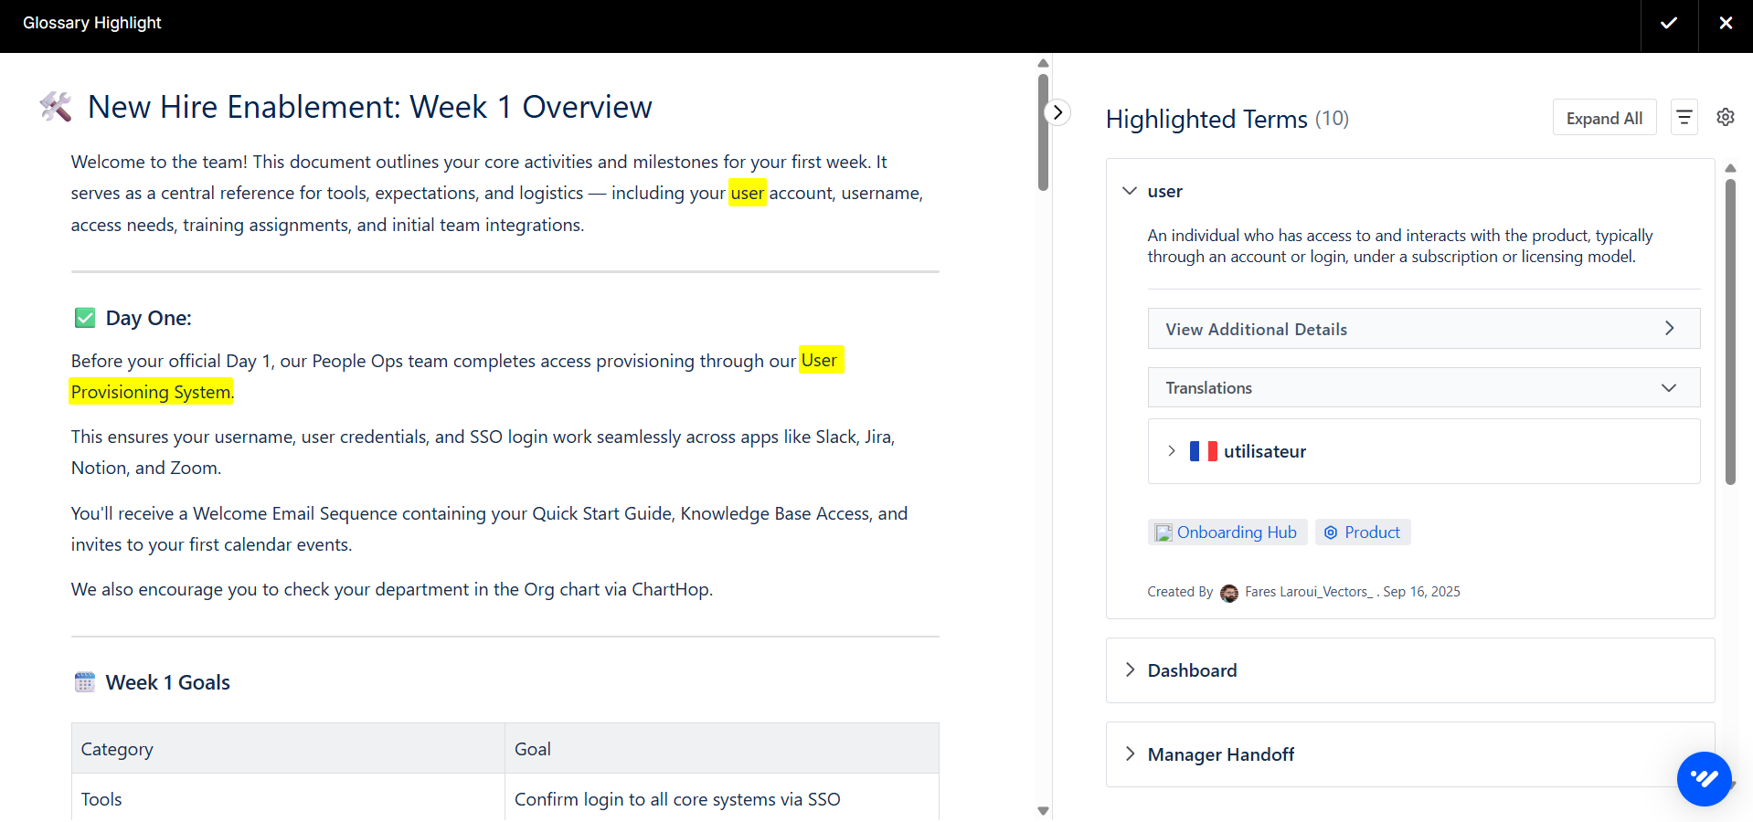Viewport: 1753px width, 822px height.
Task: Collapse the side panel with arrow toggle
Action: click(x=1057, y=112)
